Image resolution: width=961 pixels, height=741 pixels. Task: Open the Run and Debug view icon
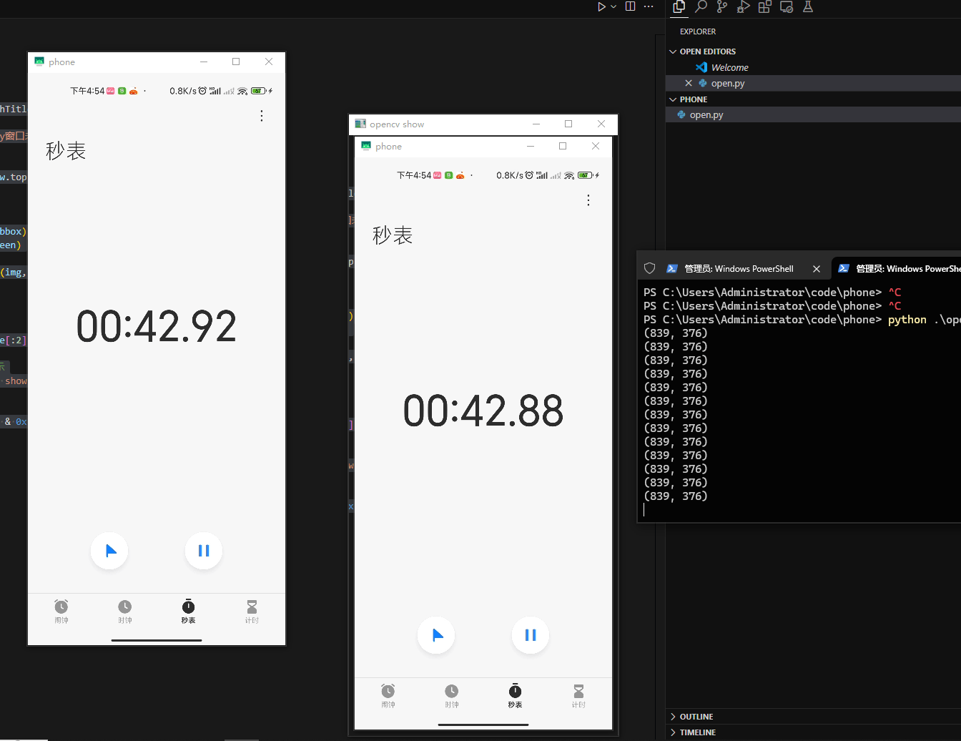(x=744, y=6)
